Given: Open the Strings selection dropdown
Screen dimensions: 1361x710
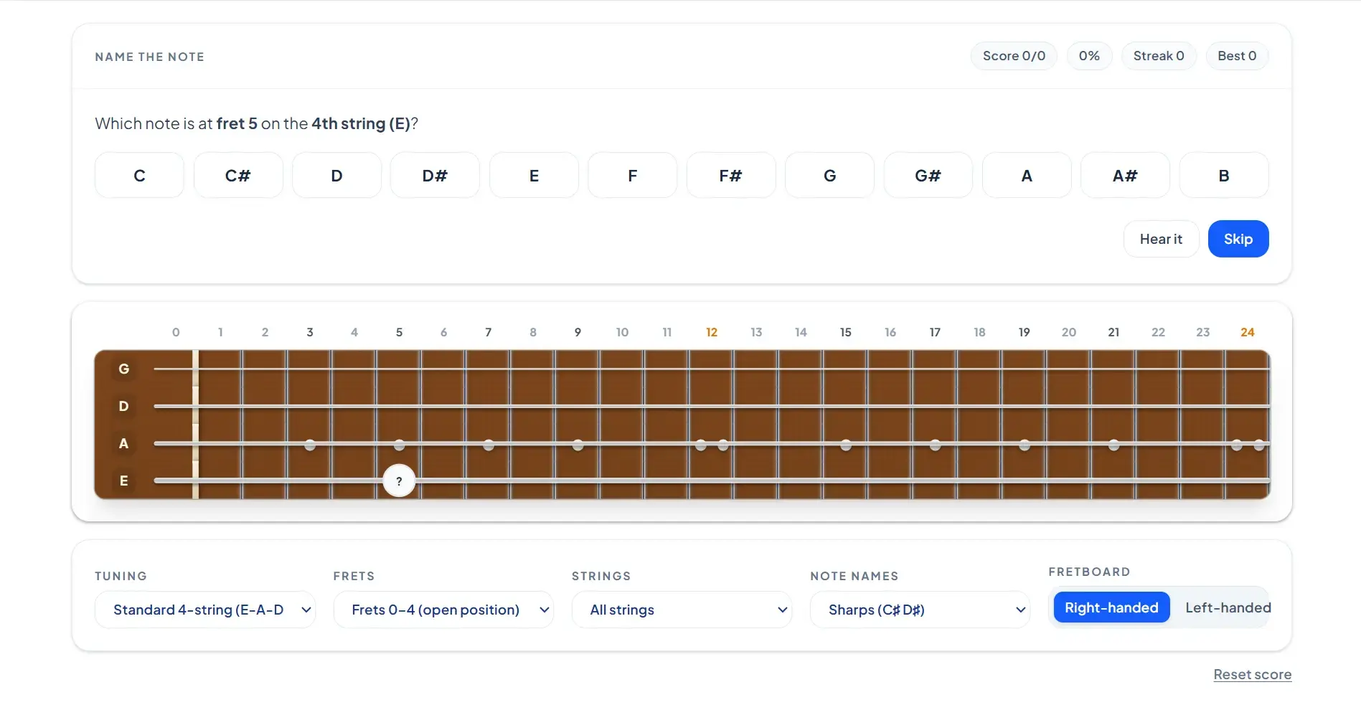Looking at the screenshot, I should click(x=682, y=610).
